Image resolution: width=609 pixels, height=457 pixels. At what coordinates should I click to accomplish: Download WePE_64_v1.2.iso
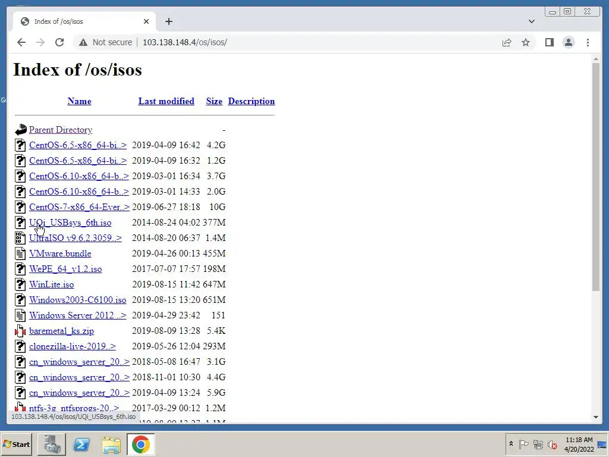pos(65,269)
